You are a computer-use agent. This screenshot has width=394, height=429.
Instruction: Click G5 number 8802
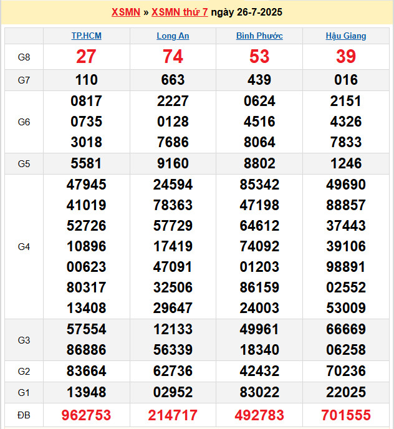(x=259, y=163)
